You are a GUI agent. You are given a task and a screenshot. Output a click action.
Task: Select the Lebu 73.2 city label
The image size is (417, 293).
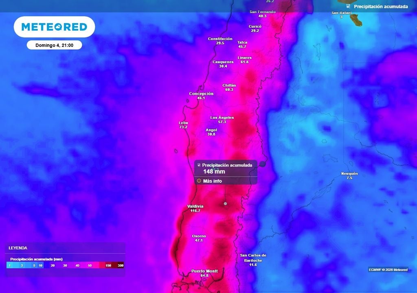(183, 125)
